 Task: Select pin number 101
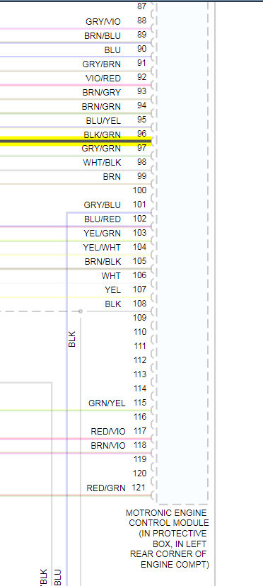point(140,205)
